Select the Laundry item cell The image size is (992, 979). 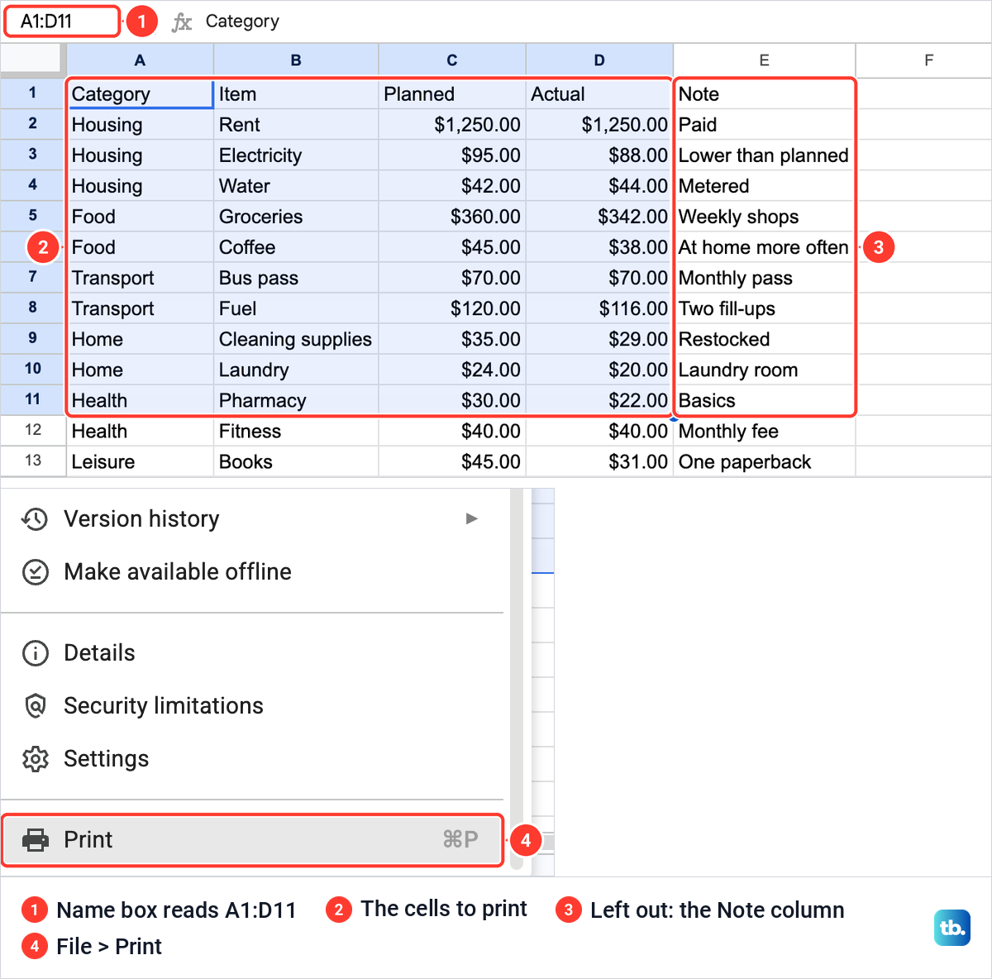click(x=296, y=369)
